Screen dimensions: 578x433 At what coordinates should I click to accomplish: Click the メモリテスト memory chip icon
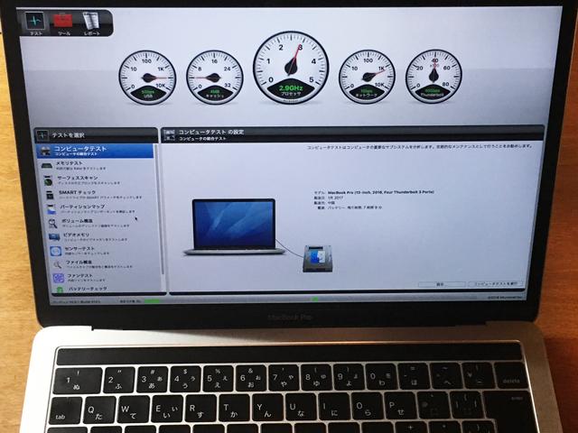(48, 166)
